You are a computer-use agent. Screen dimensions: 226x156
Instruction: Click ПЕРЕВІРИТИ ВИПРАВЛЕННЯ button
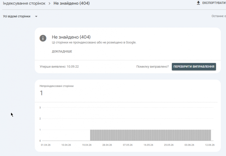tap(194, 66)
